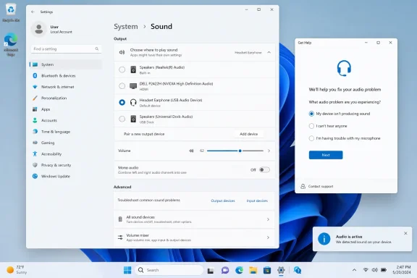Screen dimensions: 417x278
Task: Open volume details chevron next to slider
Action: coord(269,151)
